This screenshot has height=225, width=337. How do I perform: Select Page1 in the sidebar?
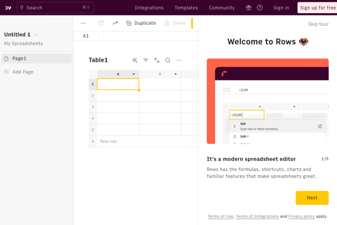36,58
